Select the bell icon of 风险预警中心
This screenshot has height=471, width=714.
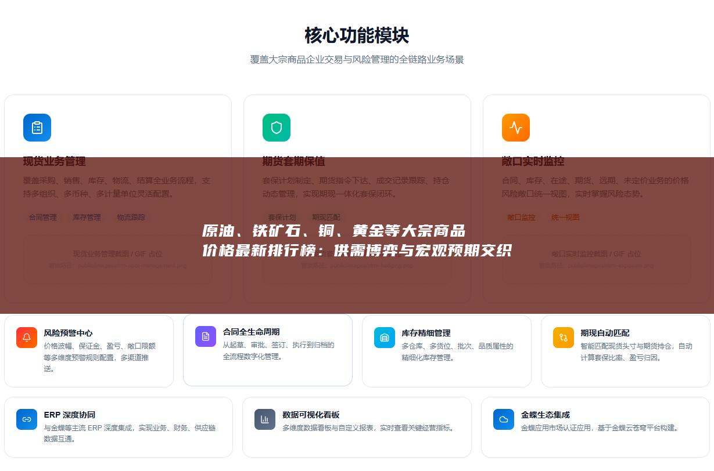tap(27, 338)
